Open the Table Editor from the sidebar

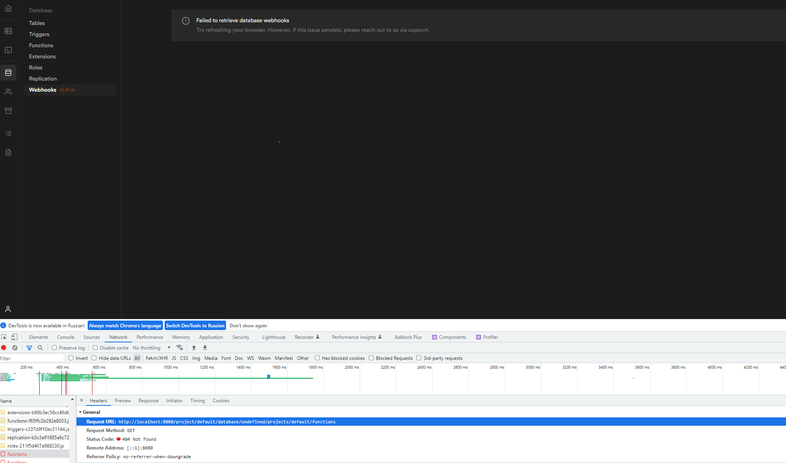8,31
